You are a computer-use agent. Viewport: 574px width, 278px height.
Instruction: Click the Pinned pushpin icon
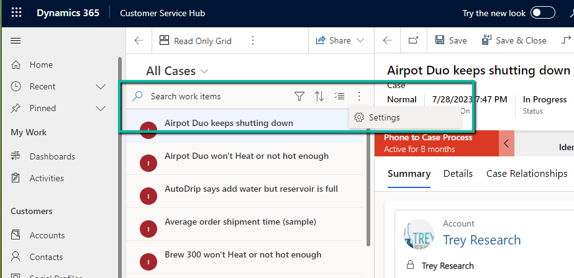(x=16, y=108)
